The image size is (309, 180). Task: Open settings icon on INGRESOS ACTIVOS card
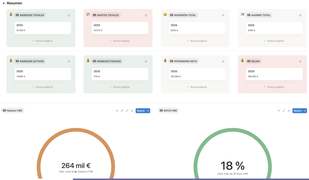point(69,61)
